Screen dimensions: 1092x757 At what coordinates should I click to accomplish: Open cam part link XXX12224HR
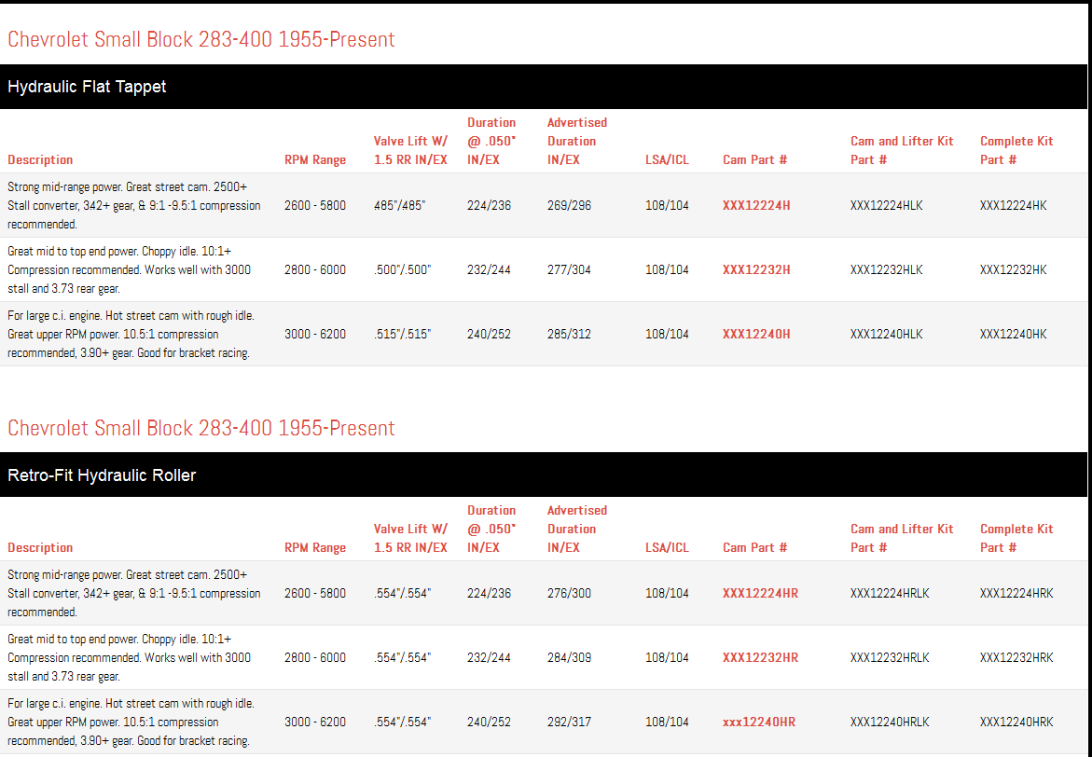(760, 593)
